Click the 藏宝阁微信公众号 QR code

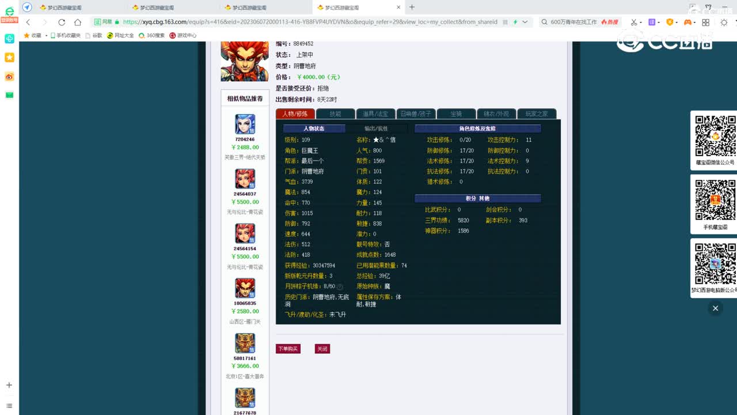coord(716,135)
